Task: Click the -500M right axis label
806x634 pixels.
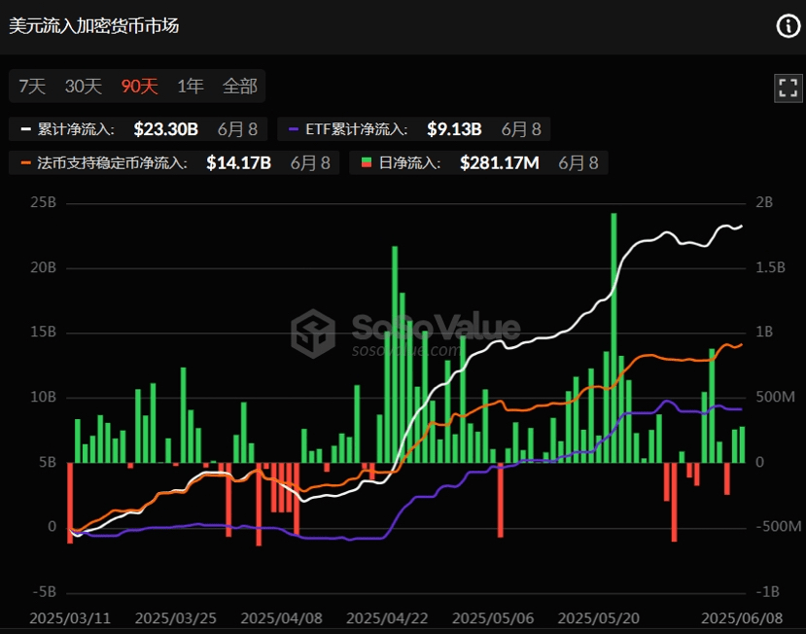Action: click(x=778, y=526)
